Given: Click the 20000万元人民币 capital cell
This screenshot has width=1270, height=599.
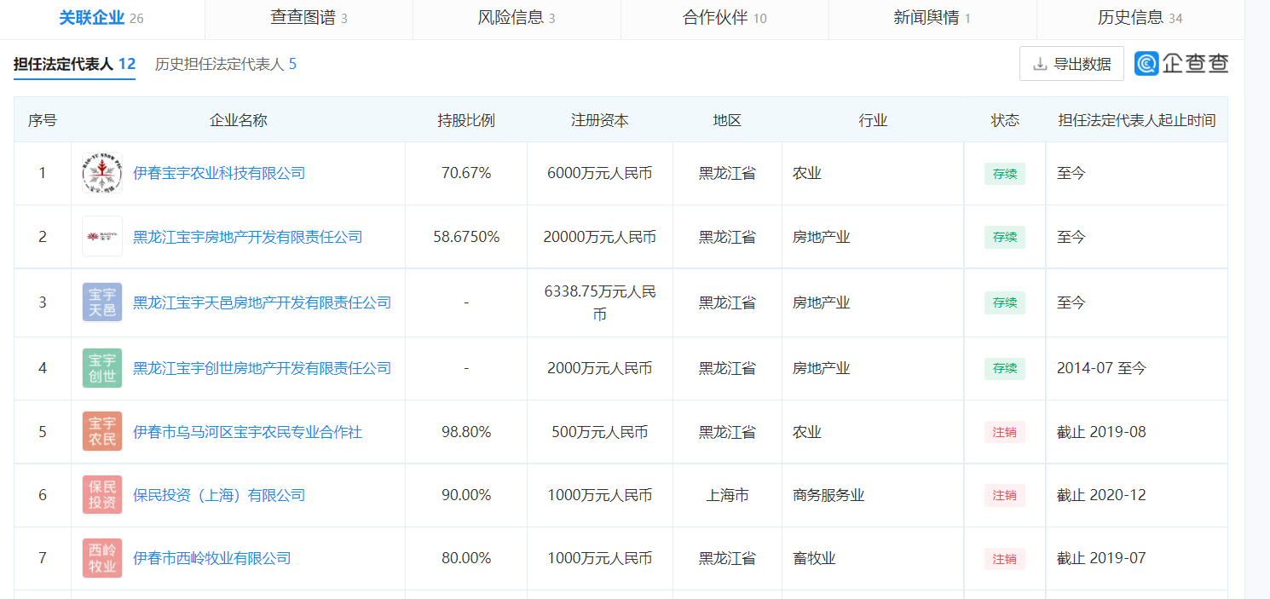Looking at the screenshot, I should [x=600, y=237].
